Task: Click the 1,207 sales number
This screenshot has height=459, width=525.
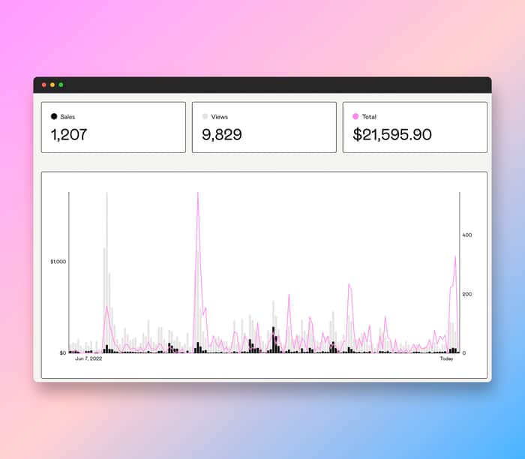Action: click(69, 134)
